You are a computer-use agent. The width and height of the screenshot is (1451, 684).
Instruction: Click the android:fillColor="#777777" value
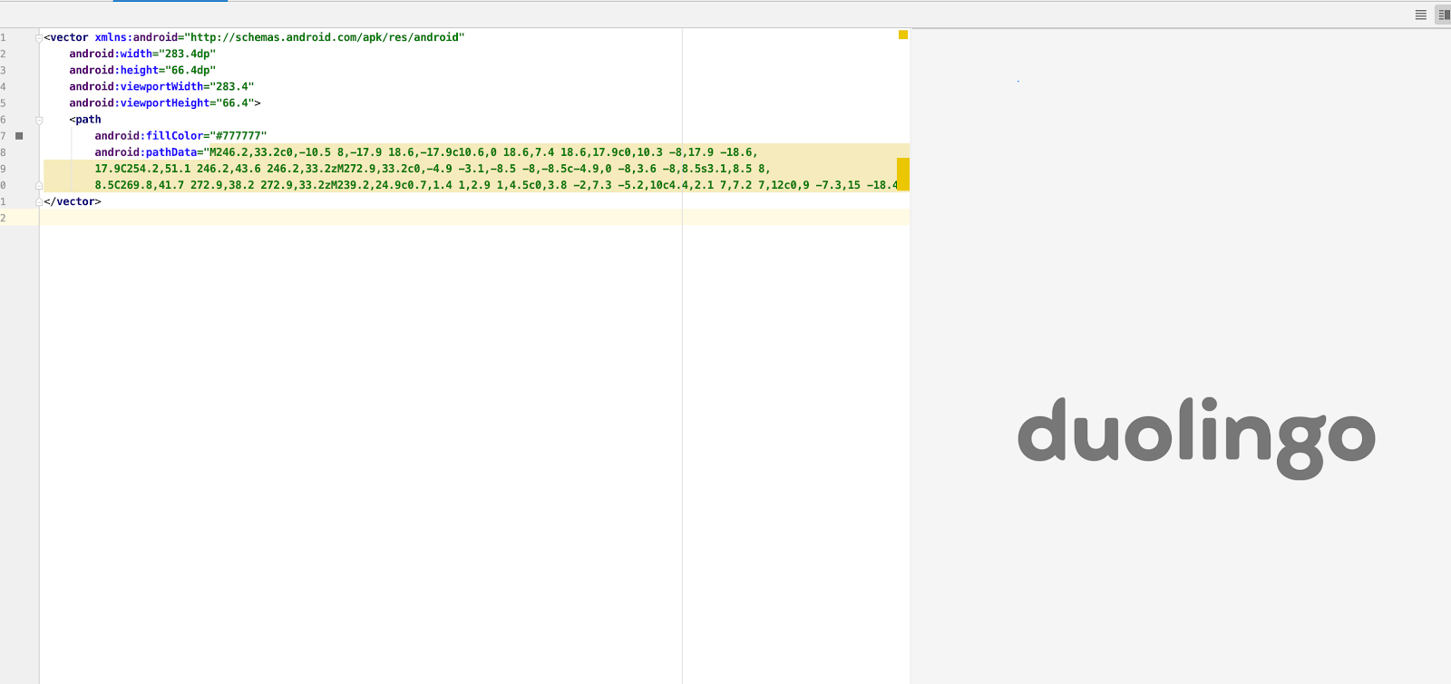click(x=239, y=136)
